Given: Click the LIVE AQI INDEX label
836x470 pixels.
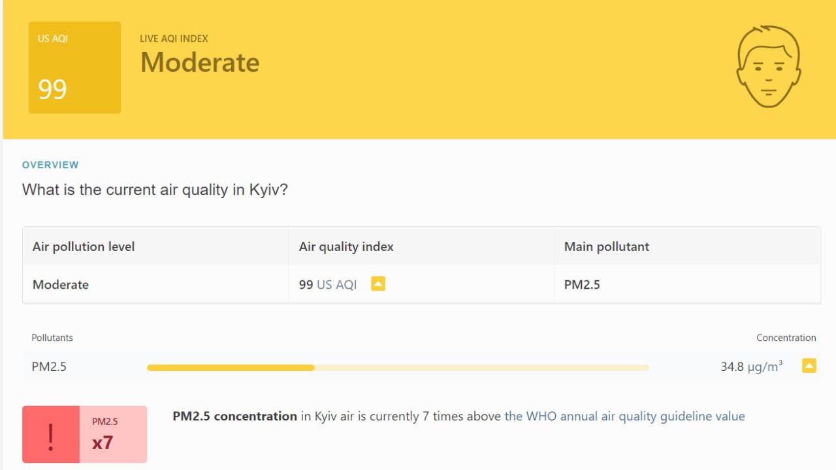Looking at the screenshot, I should coord(174,38).
